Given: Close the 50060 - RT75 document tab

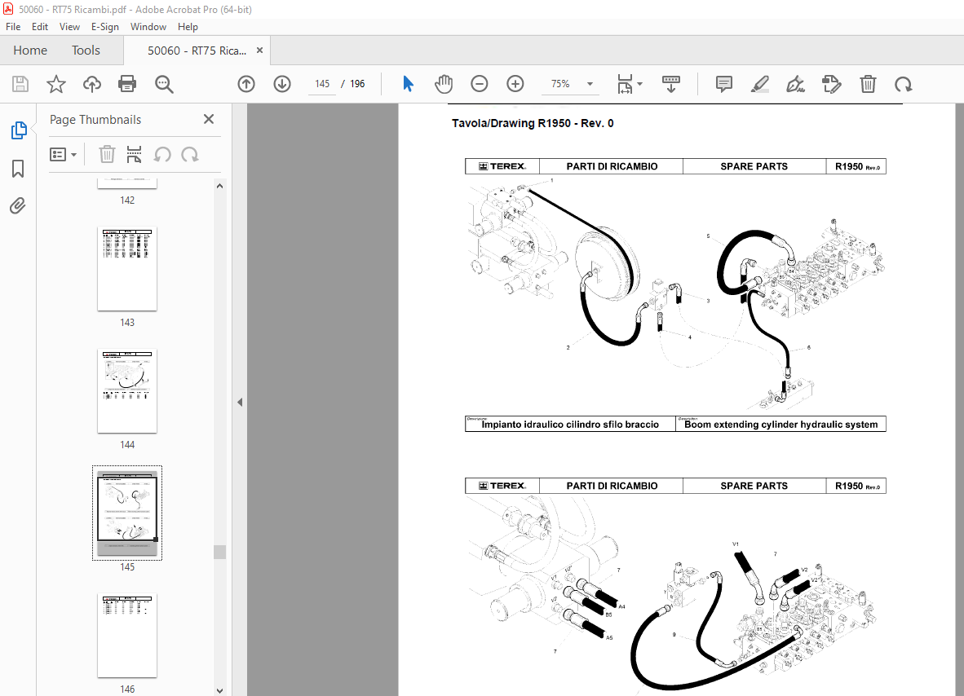Looking at the screenshot, I should coord(259,51).
